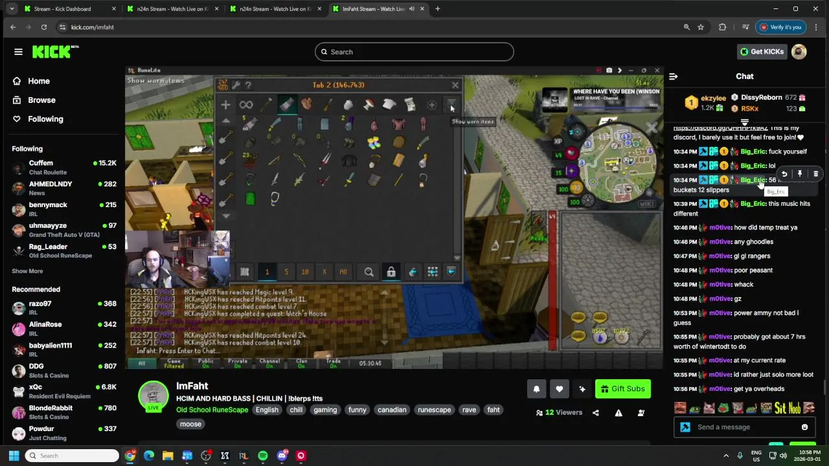Click the Sit Noob emote in chat bar

pos(787,408)
